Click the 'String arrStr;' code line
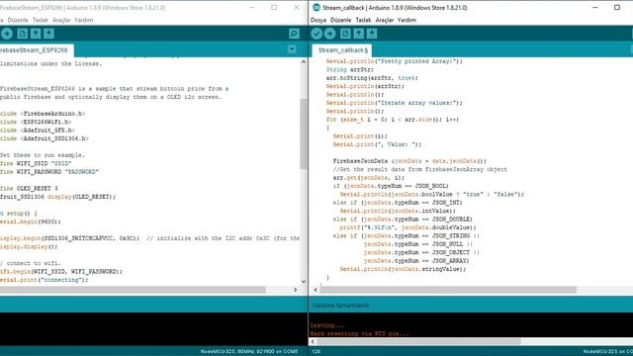 tap(350, 69)
